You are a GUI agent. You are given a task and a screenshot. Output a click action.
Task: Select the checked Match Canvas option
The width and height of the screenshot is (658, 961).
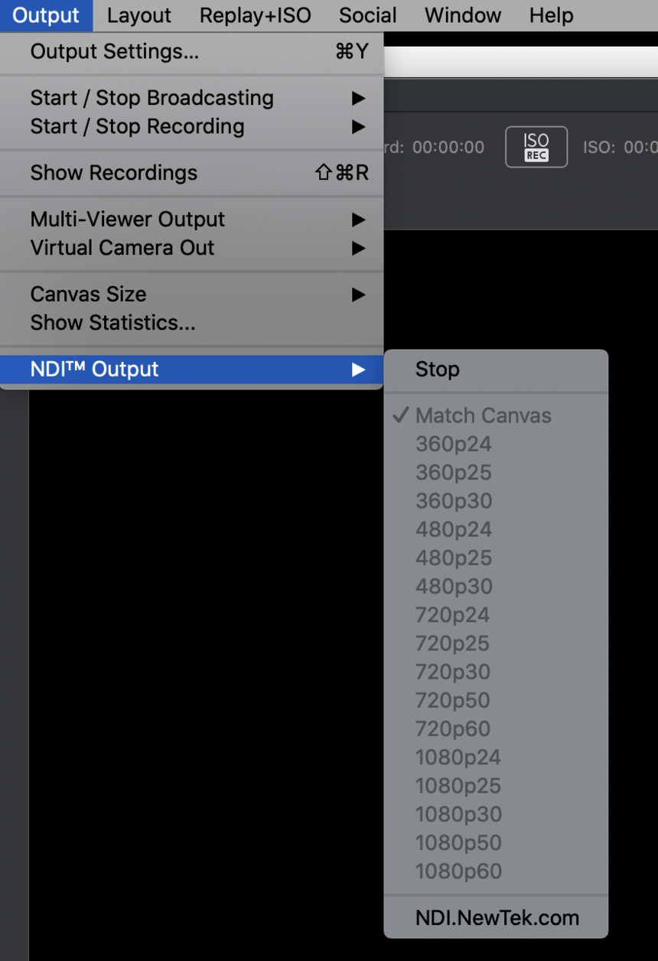[x=483, y=415]
